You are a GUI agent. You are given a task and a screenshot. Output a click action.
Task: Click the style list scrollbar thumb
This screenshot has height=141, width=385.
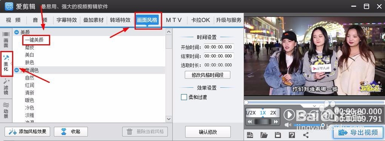pos(169,41)
